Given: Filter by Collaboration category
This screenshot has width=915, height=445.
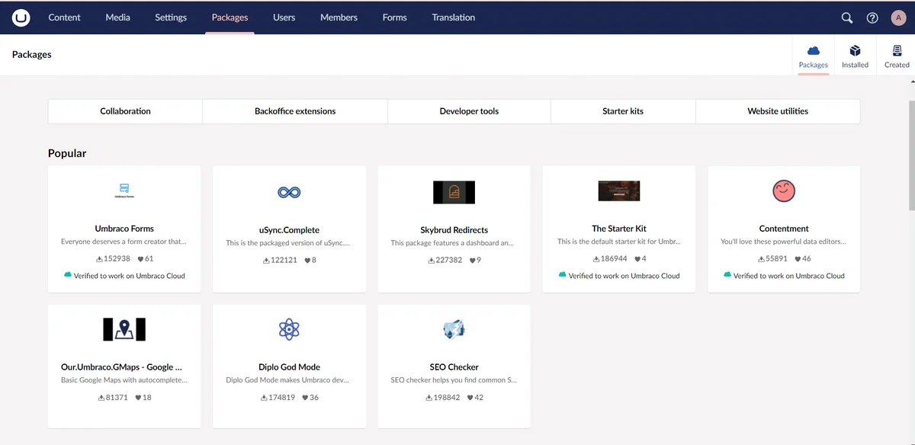Looking at the screenshot, I should pos(125,111).
